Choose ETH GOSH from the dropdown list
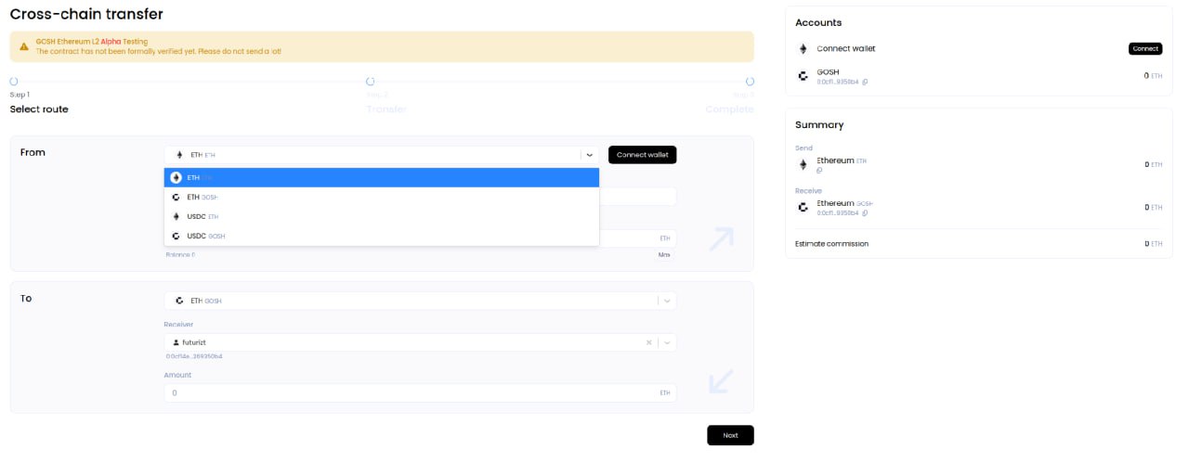 tap(381, 197)
